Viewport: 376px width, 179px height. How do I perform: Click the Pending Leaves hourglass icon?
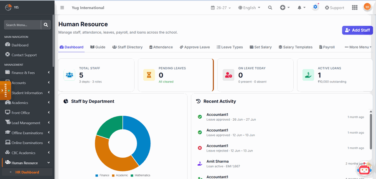pyautogui.click(x=149, y=75)
